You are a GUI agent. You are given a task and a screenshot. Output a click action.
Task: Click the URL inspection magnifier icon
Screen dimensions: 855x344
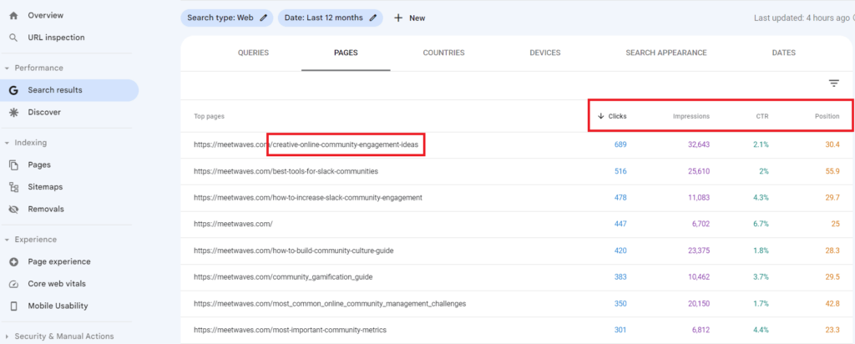click(14, 38)
